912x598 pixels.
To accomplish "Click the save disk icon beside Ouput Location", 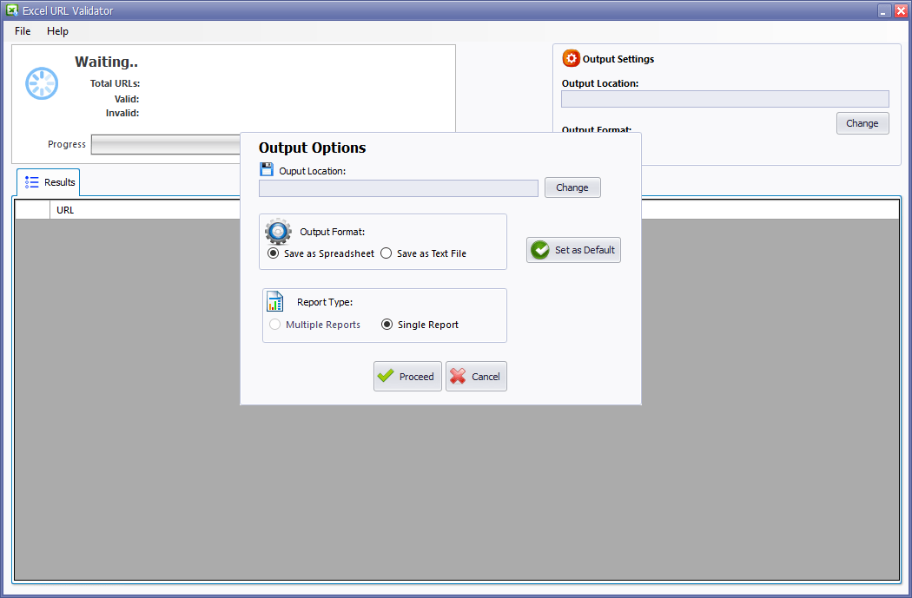I will click(267, 168).
